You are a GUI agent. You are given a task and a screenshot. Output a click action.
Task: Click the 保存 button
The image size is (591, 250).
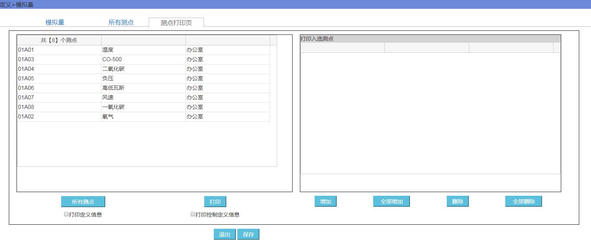pos(248,234)
